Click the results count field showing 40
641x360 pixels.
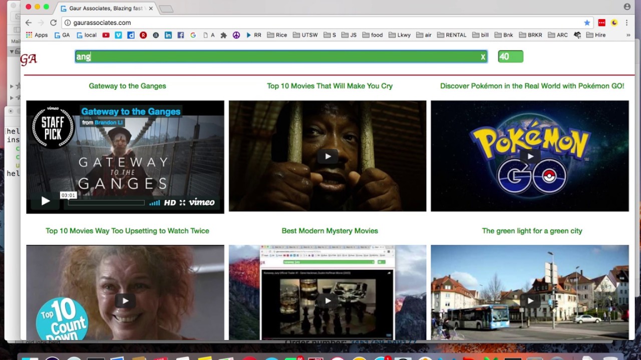[x=510, y=56]
